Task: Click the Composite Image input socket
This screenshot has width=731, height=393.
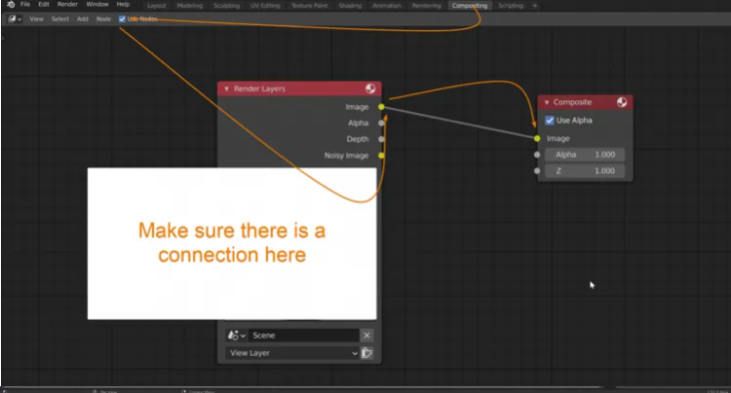Action: (537, 138)
